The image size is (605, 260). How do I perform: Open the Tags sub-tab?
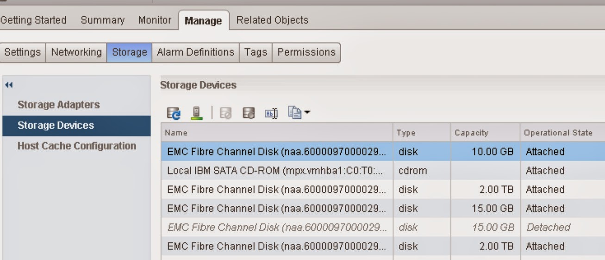point(256,52)
